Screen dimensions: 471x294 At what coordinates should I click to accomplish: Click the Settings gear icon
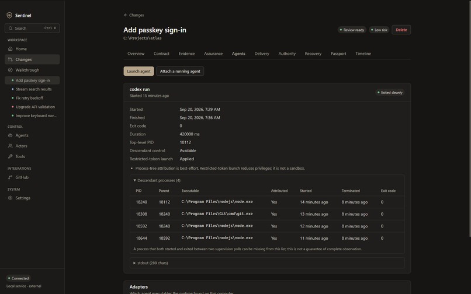10,198
